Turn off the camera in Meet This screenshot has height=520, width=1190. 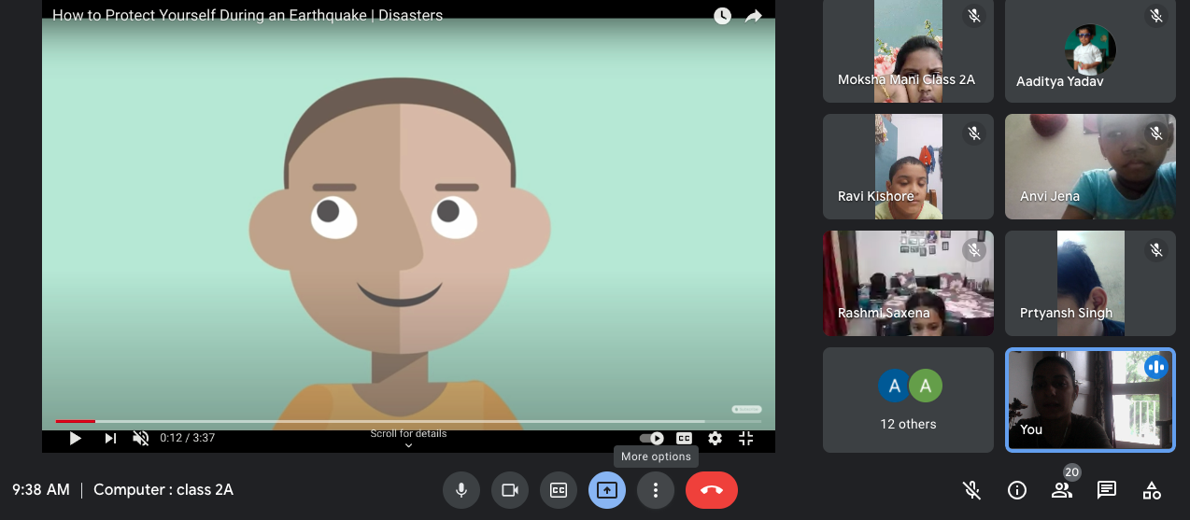(x=510, y=490)
